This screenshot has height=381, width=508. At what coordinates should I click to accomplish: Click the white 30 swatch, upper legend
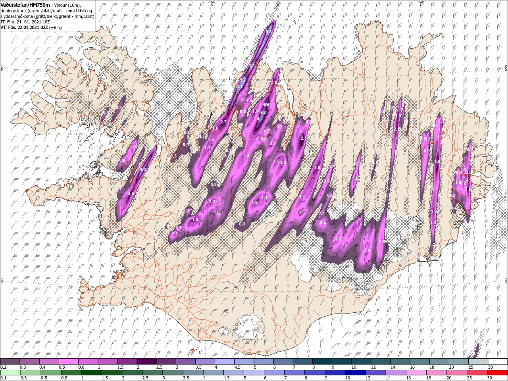coord(498,362)
